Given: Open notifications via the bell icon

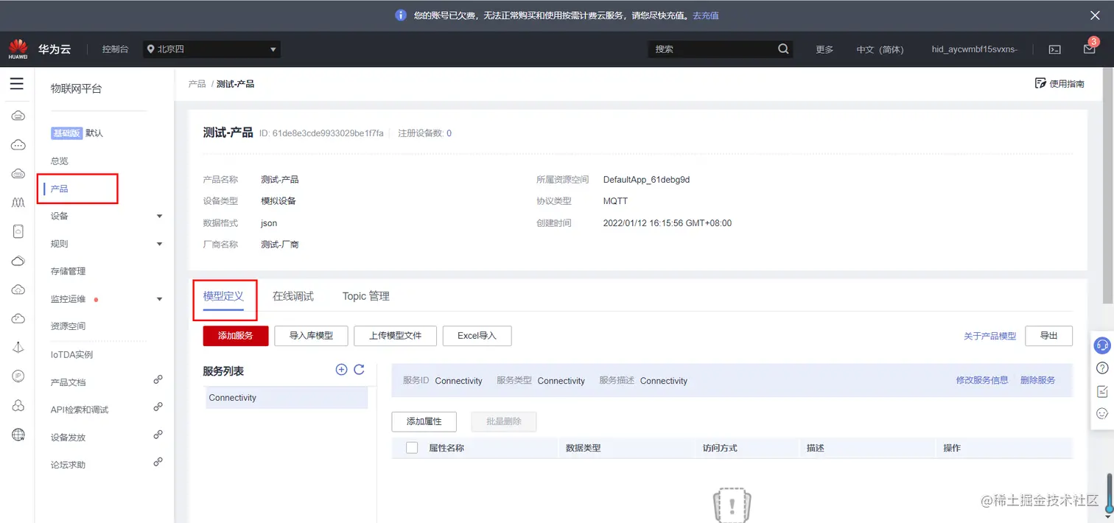Looking at the screenshot, I should pyautogui.click(x=1089, y=49).
